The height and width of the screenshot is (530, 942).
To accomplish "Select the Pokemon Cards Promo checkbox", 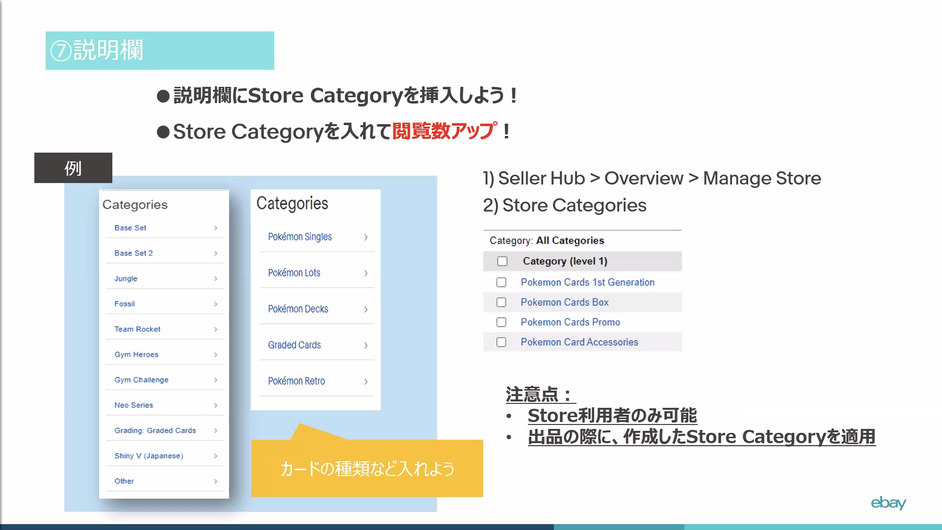I will pos(501,322).
